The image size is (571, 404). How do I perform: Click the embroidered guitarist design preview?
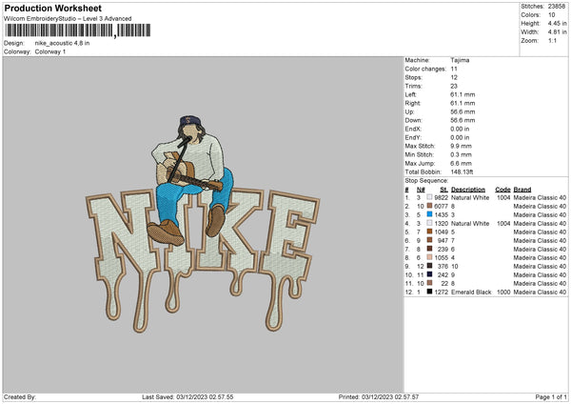tap(203, 224)
